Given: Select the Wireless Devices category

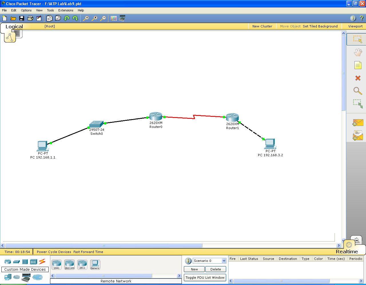Looking at the screenshot, I should [33, 262].
